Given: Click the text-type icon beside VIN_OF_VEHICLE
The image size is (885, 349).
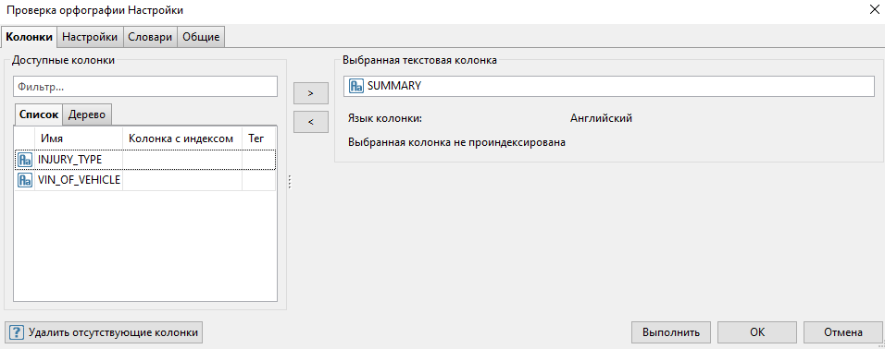Looking at the screenshot, I should (x=25, y=180).
